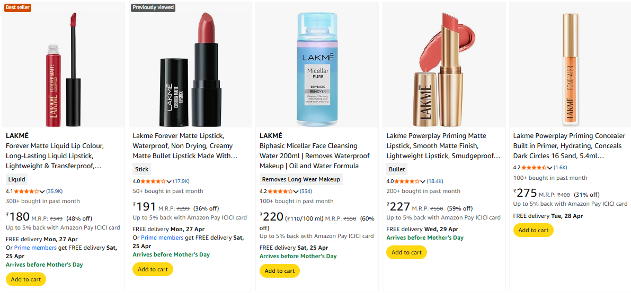The height and width of the screenshot is (293, 631).
Task: Click the 18.4K reviews count link
Action: tap(435, 181)
